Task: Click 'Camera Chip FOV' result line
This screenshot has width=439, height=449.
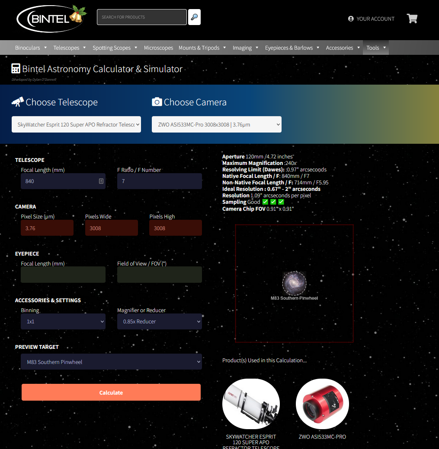Action: pyautogui.click(x=258, y=209)
